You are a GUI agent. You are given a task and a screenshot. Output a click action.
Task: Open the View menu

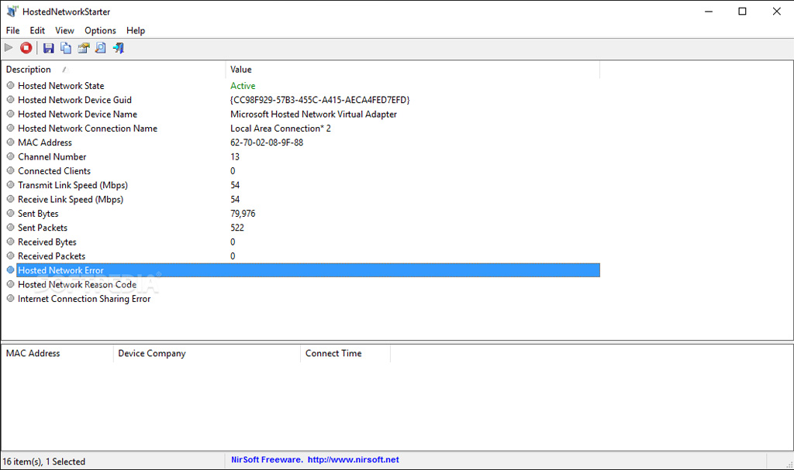[64, 30]
